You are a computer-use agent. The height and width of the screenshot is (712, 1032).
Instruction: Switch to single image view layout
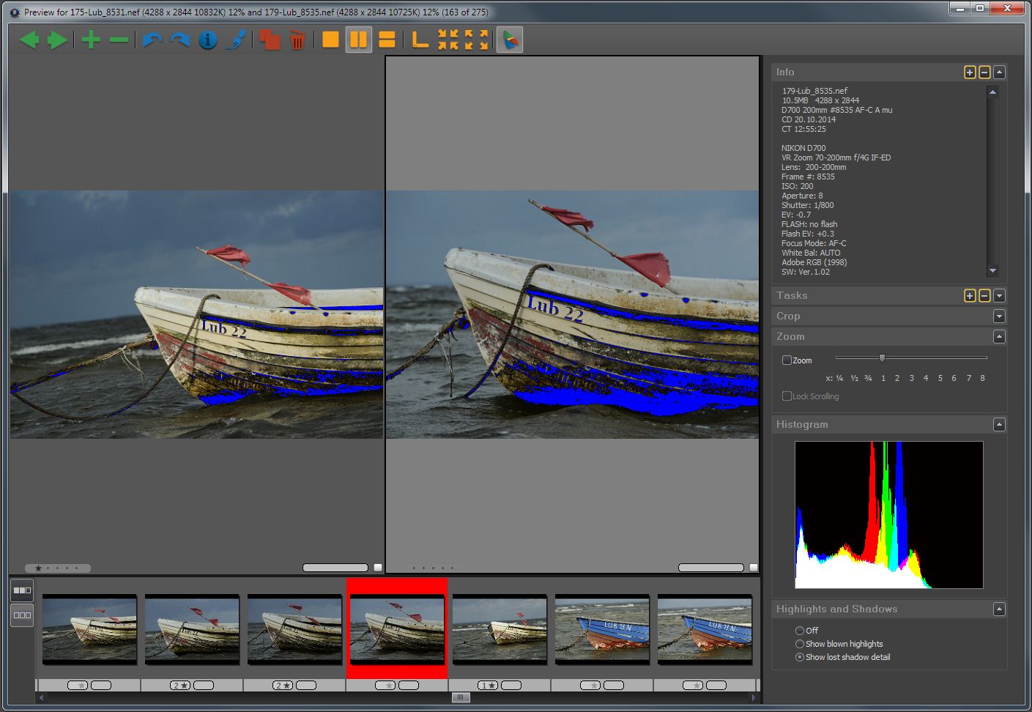330,40
